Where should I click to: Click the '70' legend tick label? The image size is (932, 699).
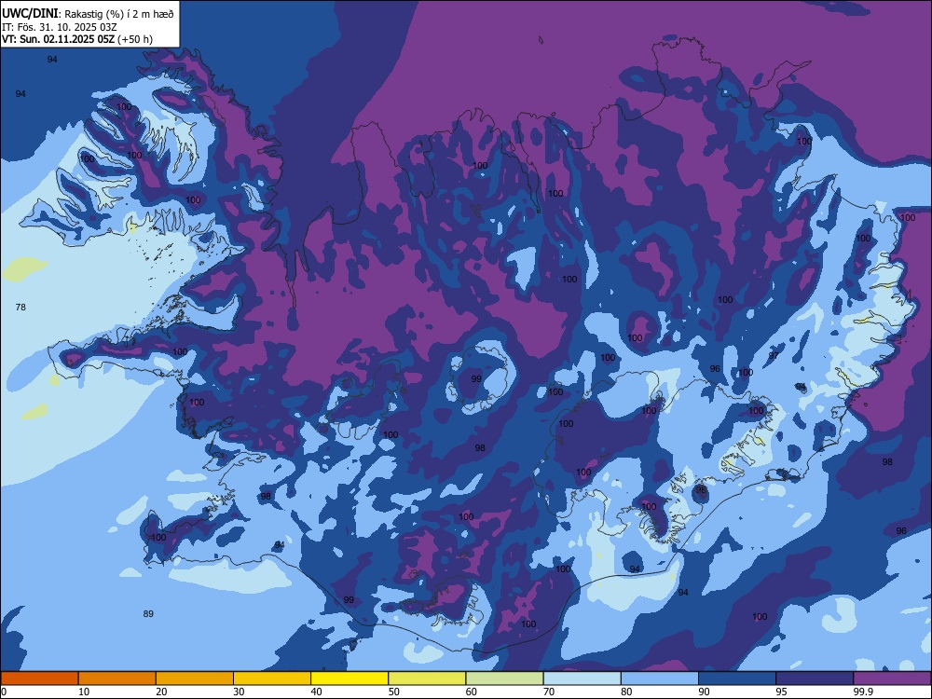click(x=549, y=692)
